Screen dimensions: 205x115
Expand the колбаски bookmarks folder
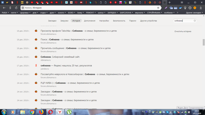click(169, 13)
